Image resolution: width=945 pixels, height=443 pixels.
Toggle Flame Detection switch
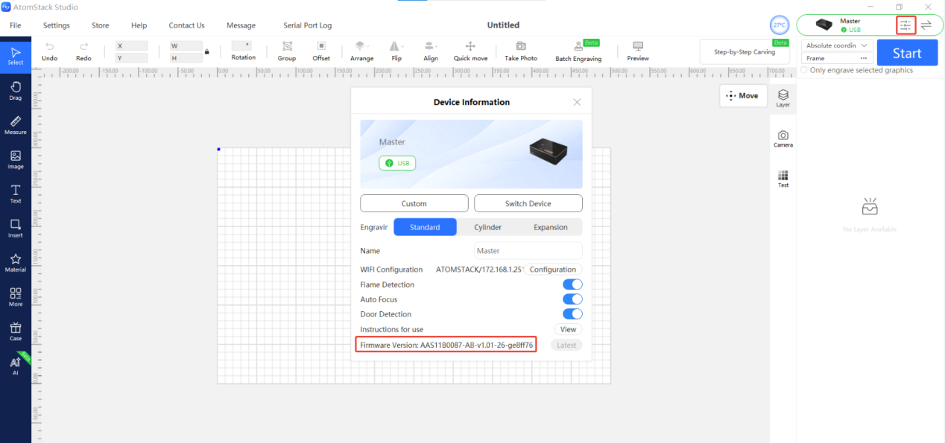click(x=572, y=284)
